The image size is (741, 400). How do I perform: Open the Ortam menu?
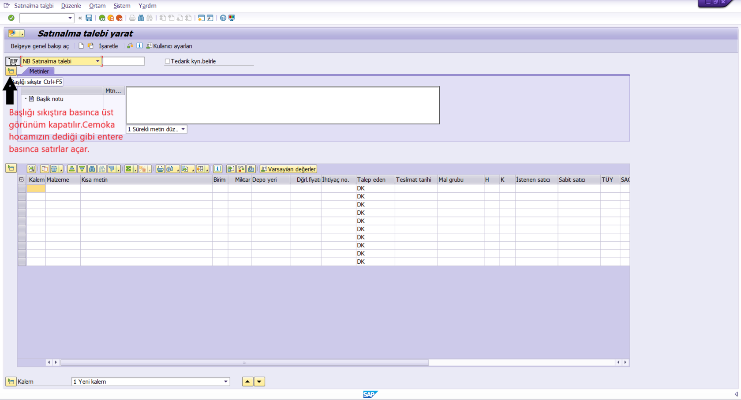point(97,6)
